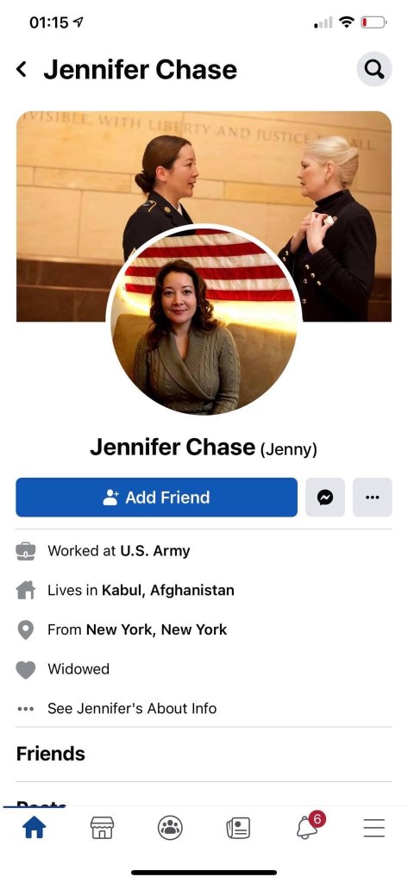The image size is (408, 883).
Task: Open Groups icon in bottom bar
Action: click(170, 828)
